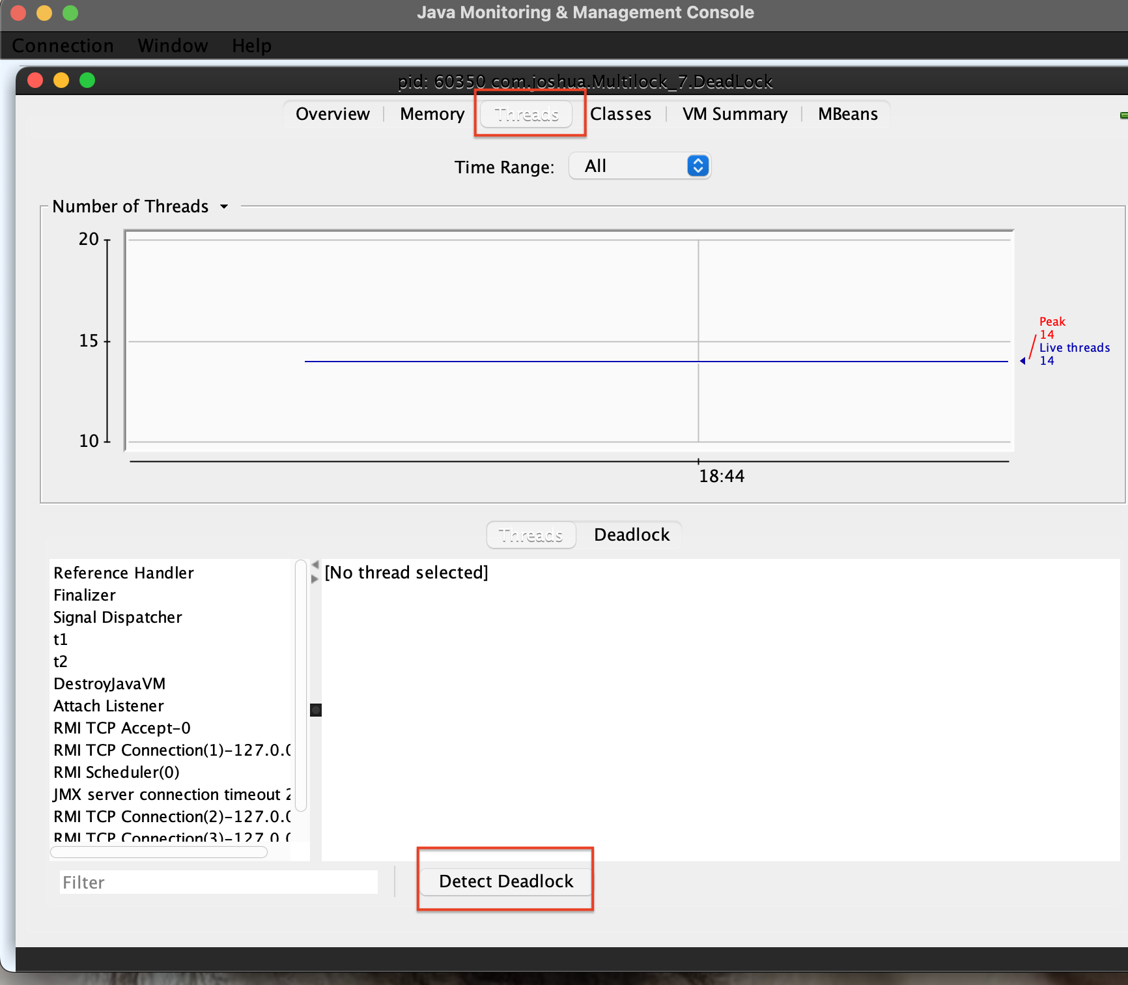Open the Time Range dropdown
The image size is (1128, 985).
(x=639, y=166)
